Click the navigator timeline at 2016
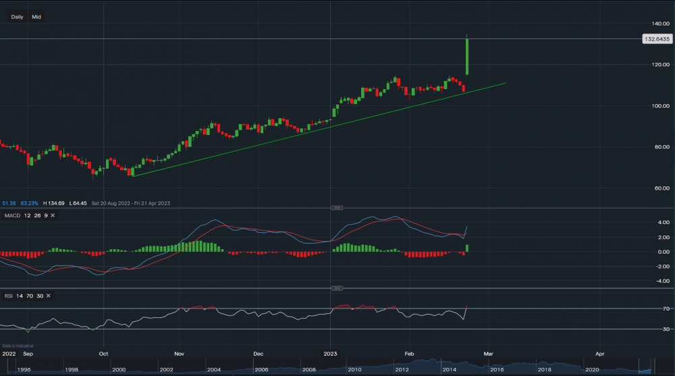This screenshot has height=376, width=675. coord(497,370)
